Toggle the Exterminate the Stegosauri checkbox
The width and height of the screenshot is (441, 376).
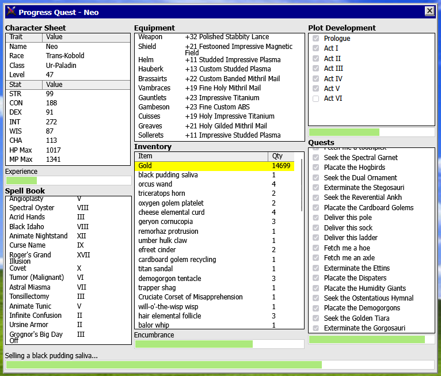(x=316, y=188)
